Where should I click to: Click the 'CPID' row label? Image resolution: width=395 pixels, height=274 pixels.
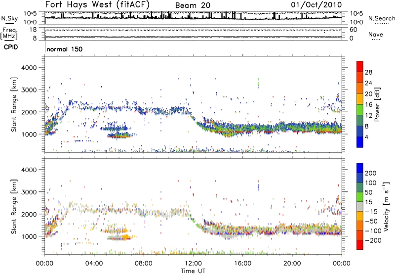click(11, 47)
